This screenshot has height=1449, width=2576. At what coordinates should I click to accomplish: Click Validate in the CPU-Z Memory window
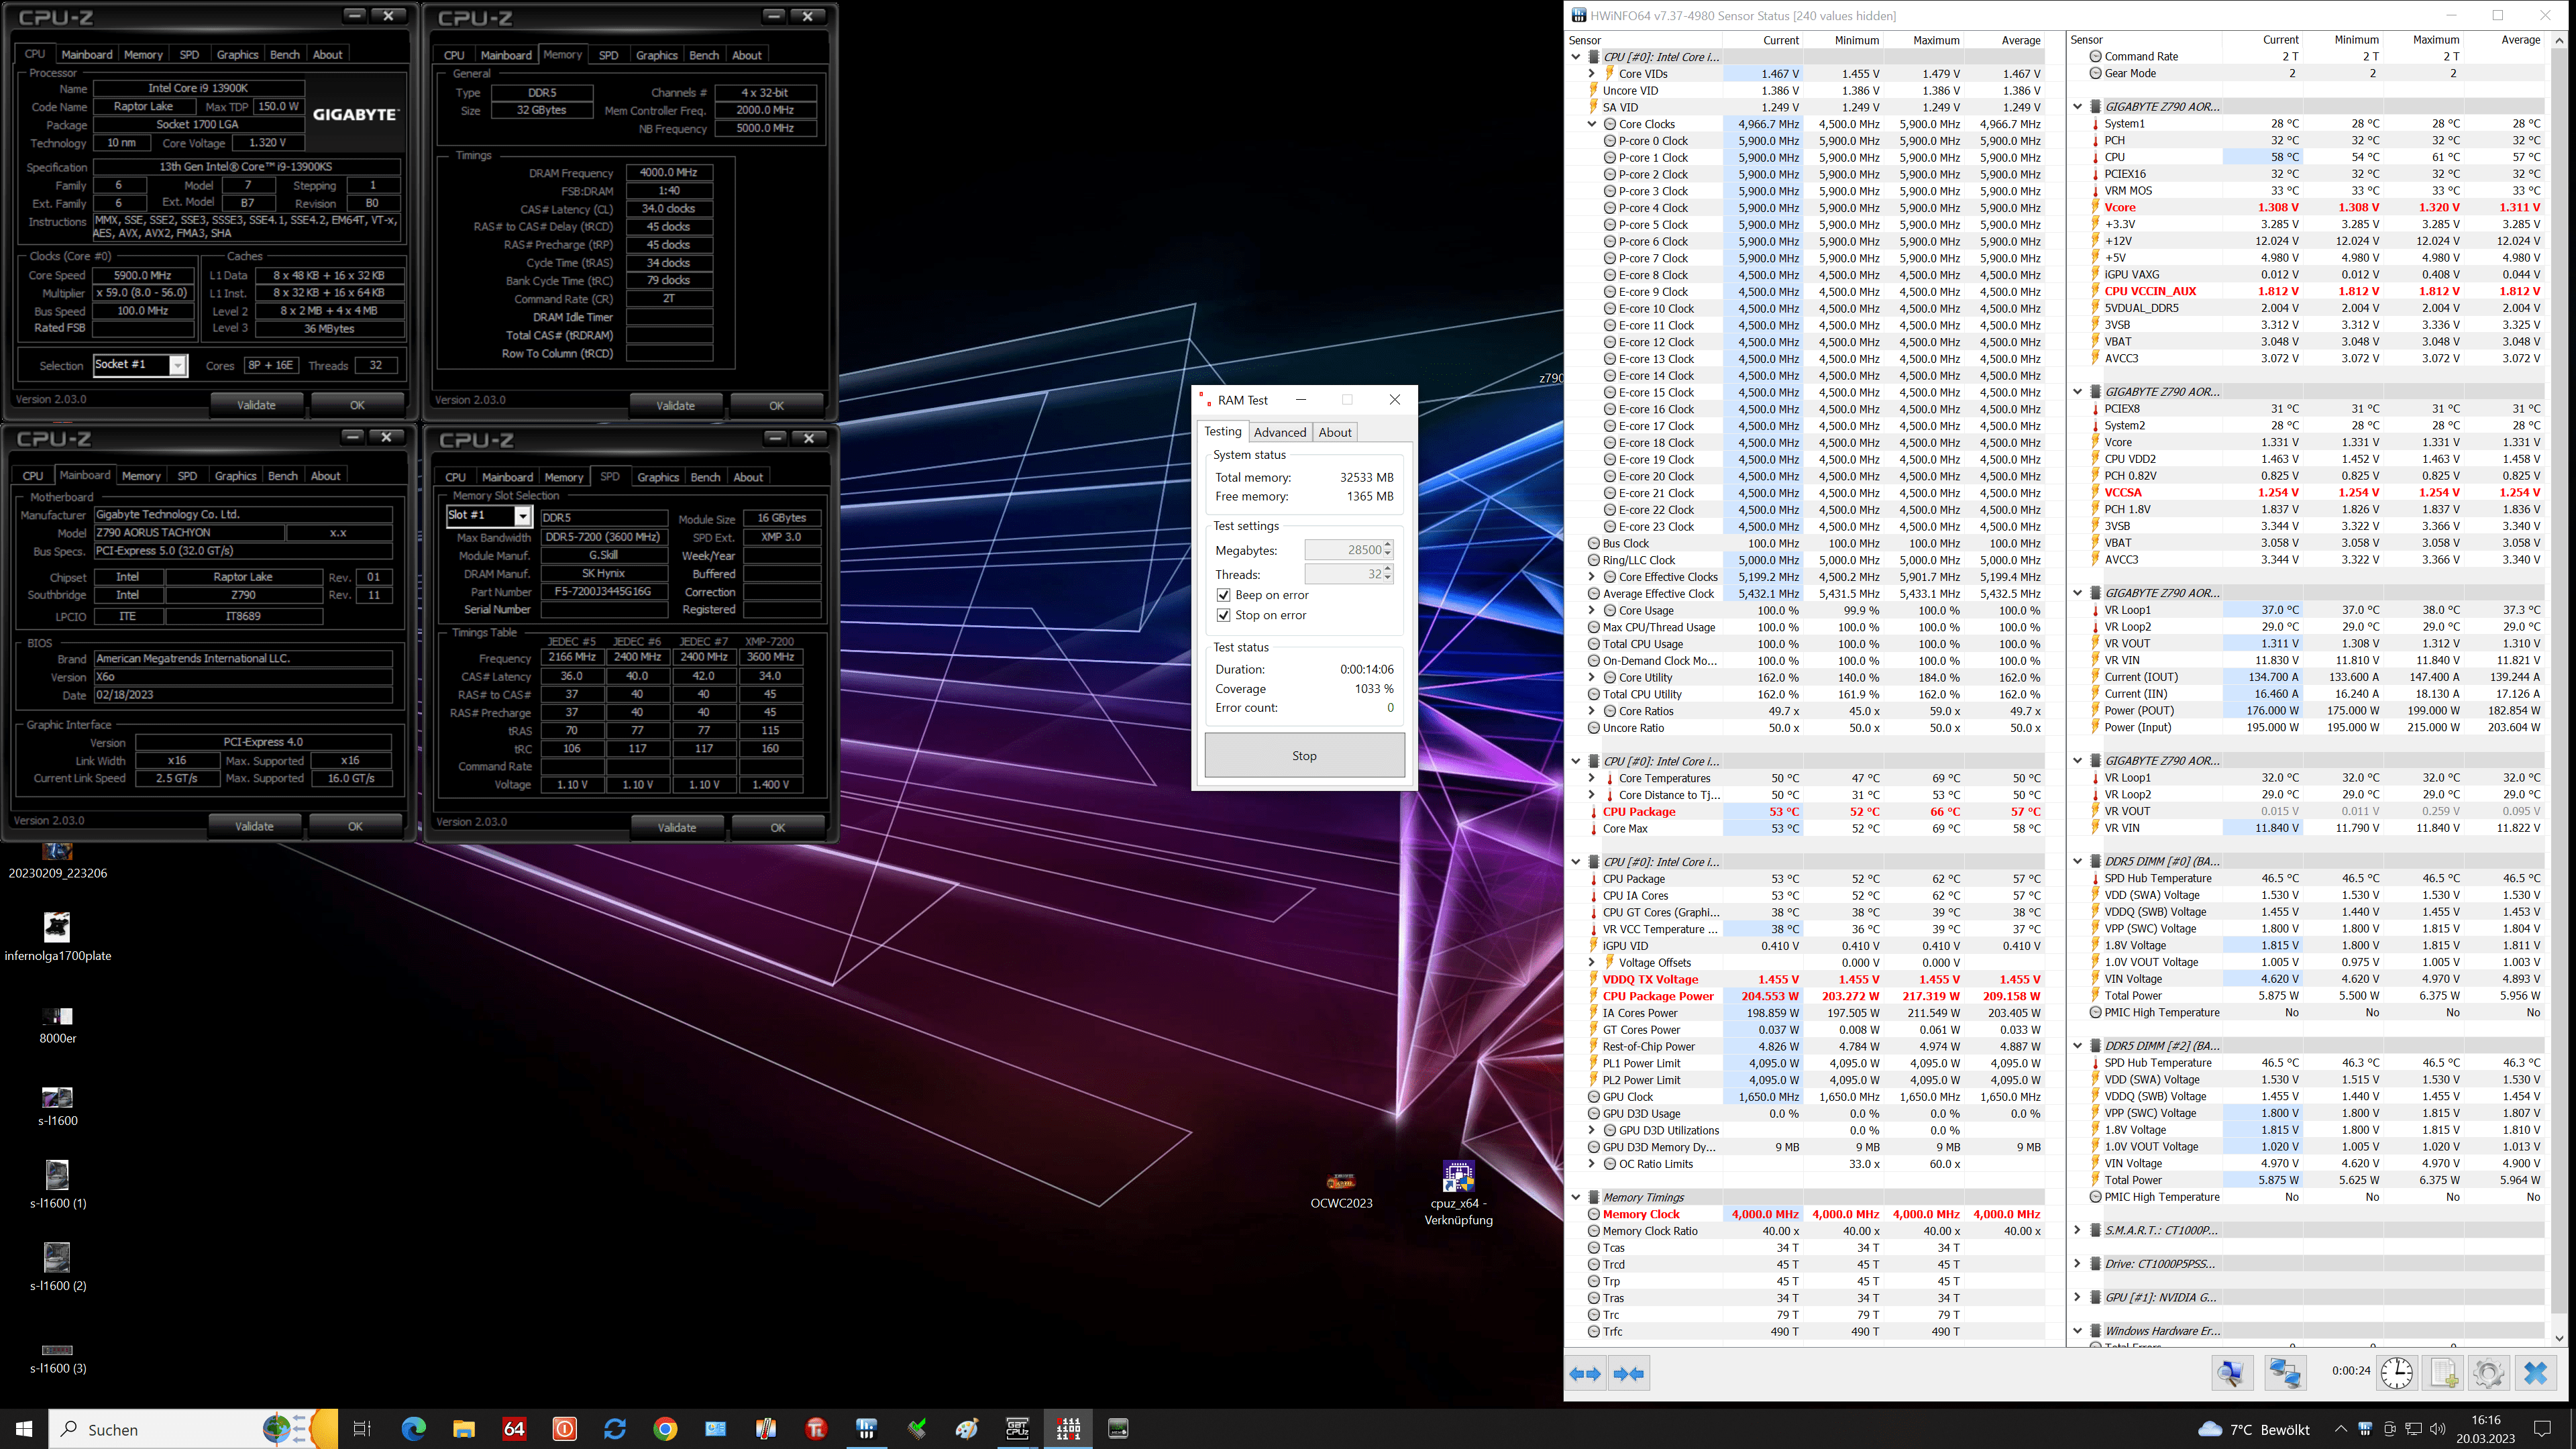(675, 406)
